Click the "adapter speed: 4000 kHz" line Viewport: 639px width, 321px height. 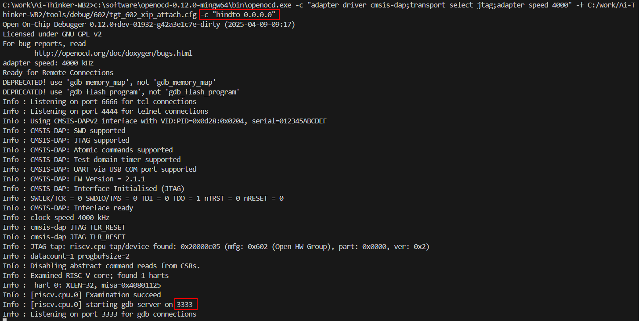[x=48, y=63]
